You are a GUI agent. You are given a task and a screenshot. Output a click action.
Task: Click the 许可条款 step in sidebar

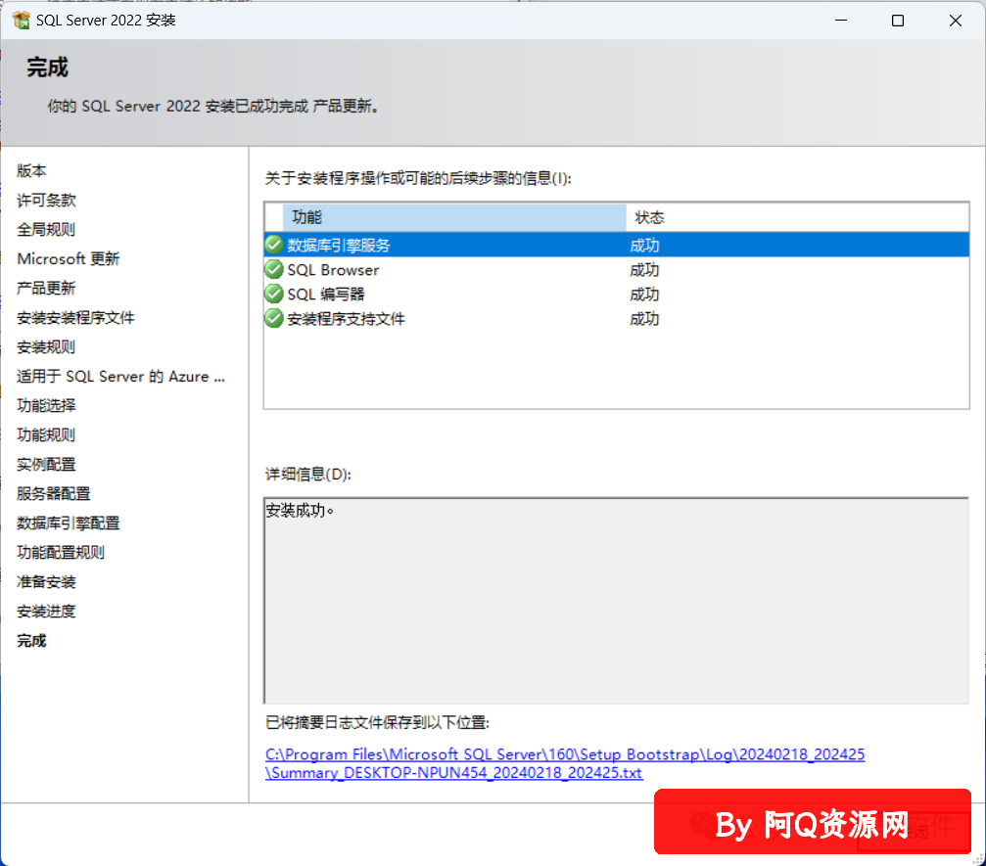(x=46, y=200)
